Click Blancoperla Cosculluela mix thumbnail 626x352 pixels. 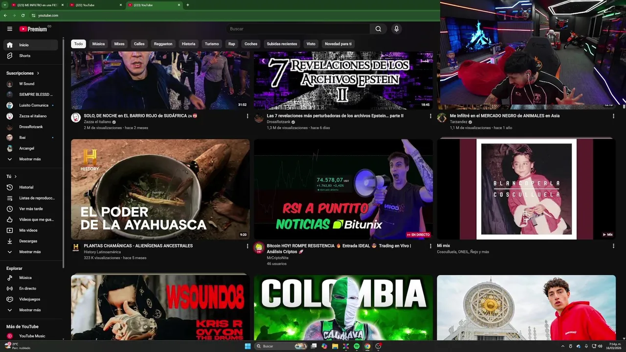coord(526,189)
